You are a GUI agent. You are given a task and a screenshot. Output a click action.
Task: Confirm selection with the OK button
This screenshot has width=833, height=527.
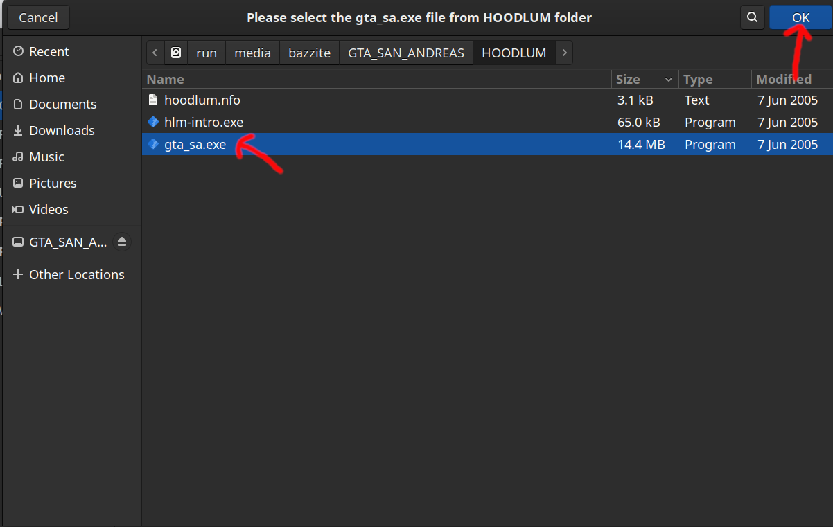point(800,17)
